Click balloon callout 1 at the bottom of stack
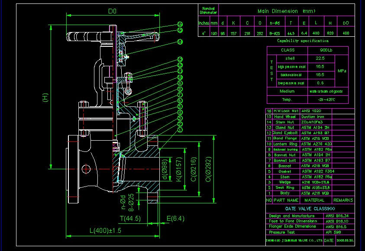This screenshot has width=365, height=251. [180, 130]
